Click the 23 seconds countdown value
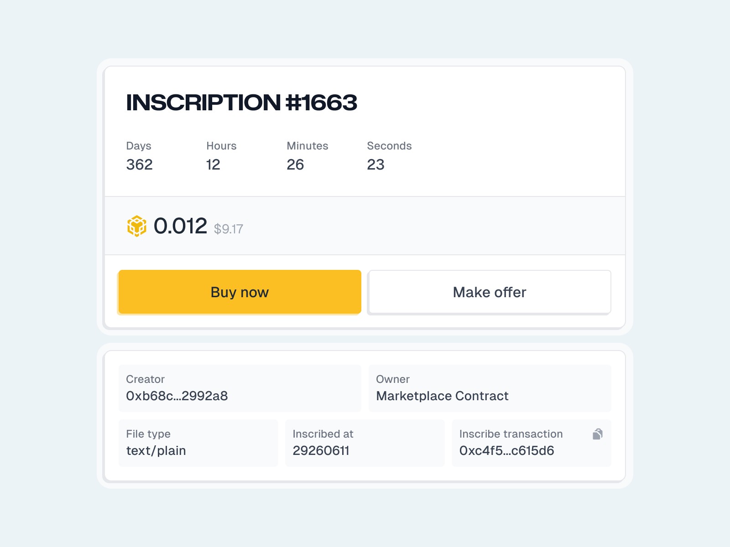This screenshot has width=730, height=547. click(375, 165)
